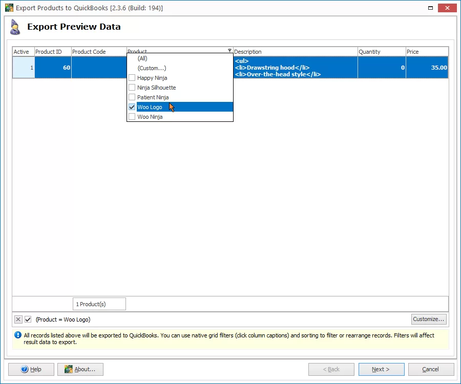Viewport: 461px width, 384px height.
Task: Click the Product column filter funnel icon
Action: click(229, 51)
